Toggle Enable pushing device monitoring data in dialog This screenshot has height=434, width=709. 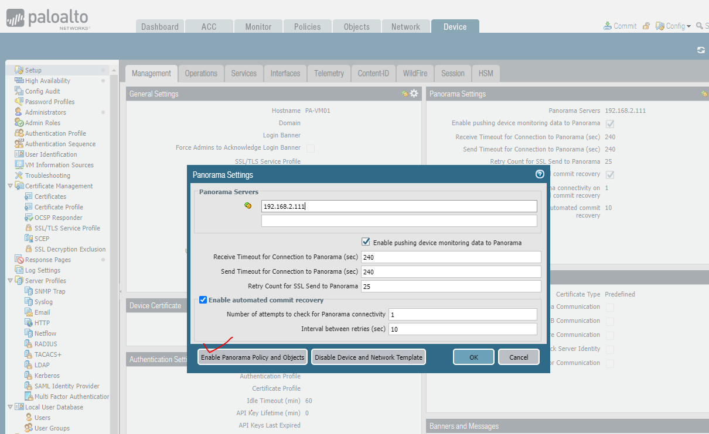pyautogui.click(x=366, y=242)
